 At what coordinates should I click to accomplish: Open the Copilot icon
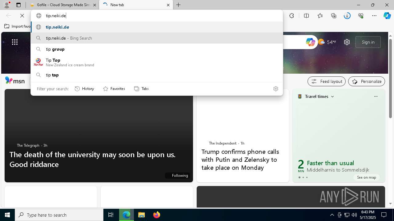[387, 16]
